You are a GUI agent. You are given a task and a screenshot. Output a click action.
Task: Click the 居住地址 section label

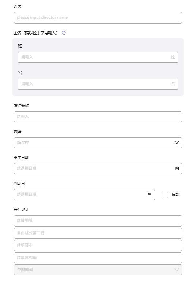tap(21, 210)
